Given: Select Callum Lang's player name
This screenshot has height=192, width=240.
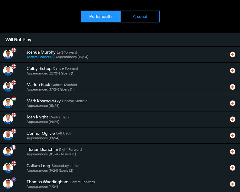Looking at the screenshot, I should [x=38, y=166].
